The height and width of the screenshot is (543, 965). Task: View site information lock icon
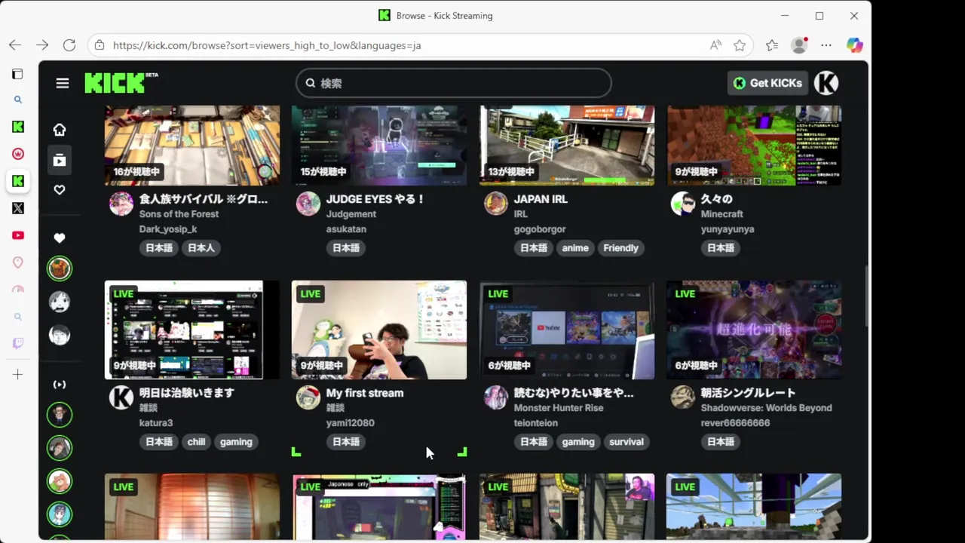click(100, 45)
